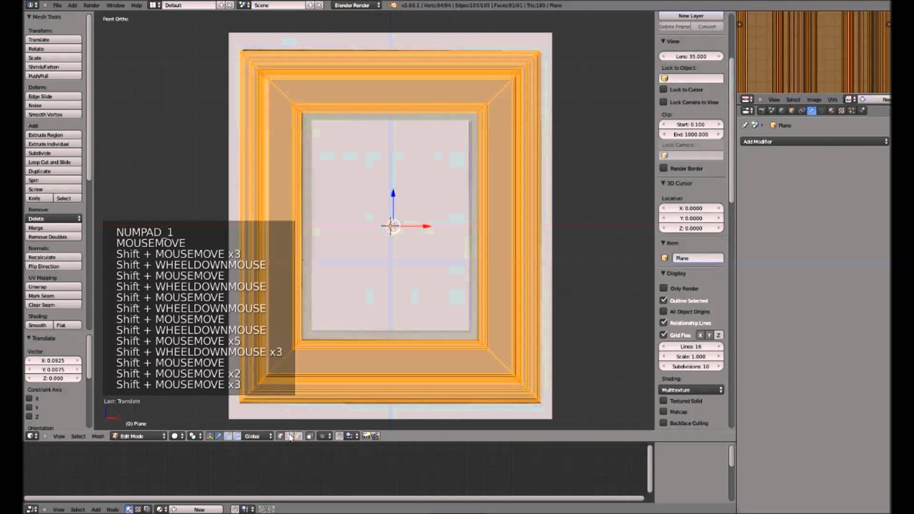Open the Particles properties icon
914x514 pixels.
(x=852, y=111)
